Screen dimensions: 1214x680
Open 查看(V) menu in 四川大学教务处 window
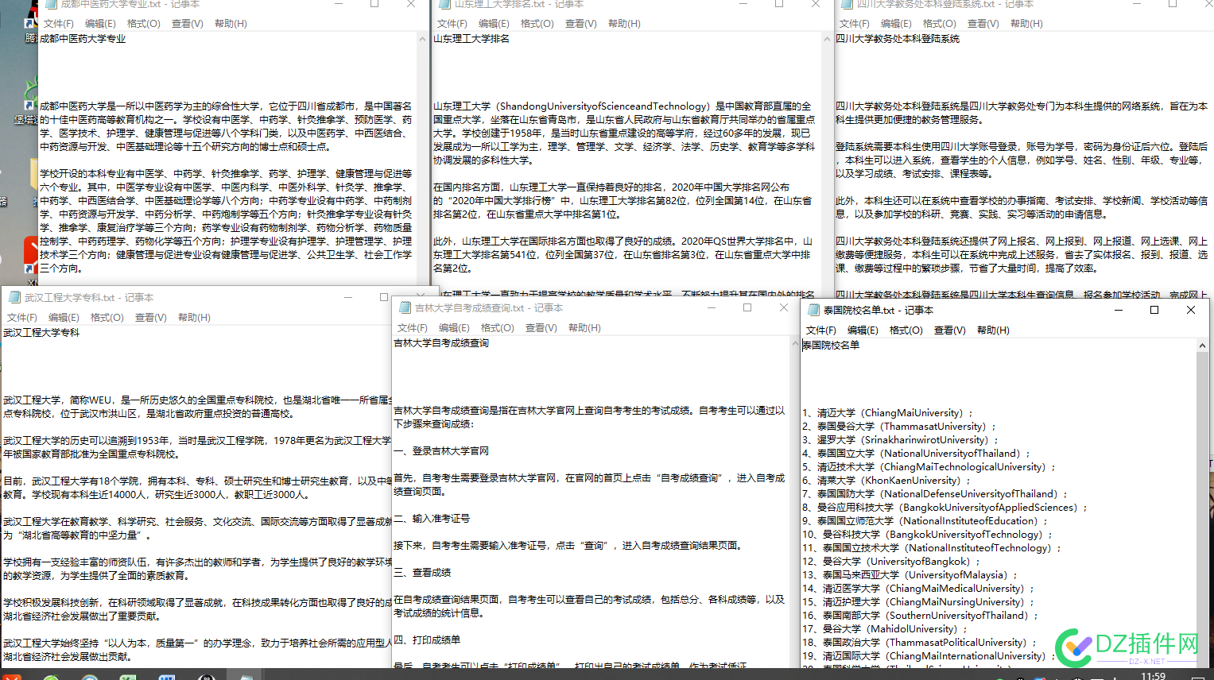[x=983, y=24]
